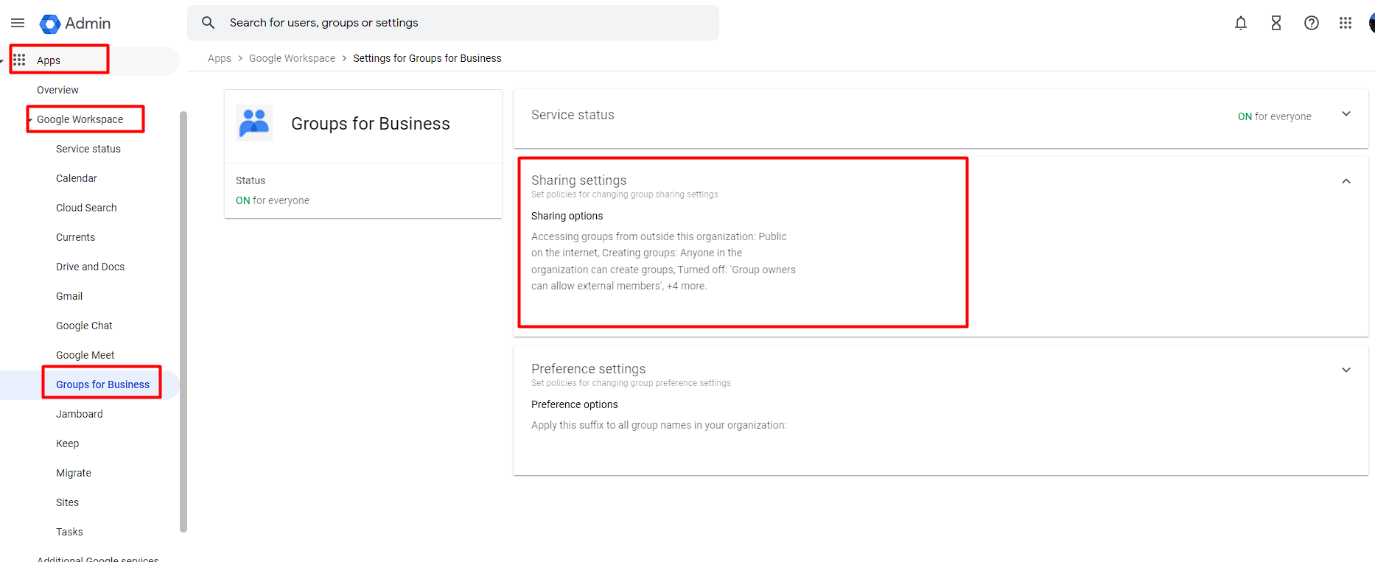The height and width of the screenshot is (562, 1375).
Task: Open the tasks hourglass icon
Action: click(1276, 23)
